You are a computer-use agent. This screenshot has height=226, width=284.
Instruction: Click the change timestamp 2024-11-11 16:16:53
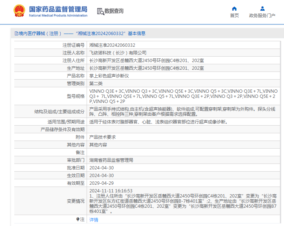pos(111,191)
